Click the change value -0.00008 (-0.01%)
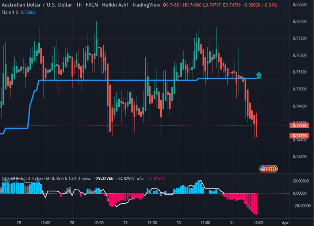314x226 pixels. pyautogui.click(x=260, y=5)
